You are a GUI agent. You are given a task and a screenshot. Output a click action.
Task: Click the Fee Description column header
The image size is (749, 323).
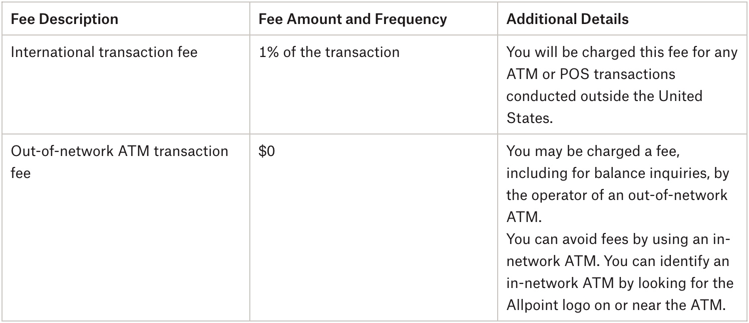[x=65, y=19]
